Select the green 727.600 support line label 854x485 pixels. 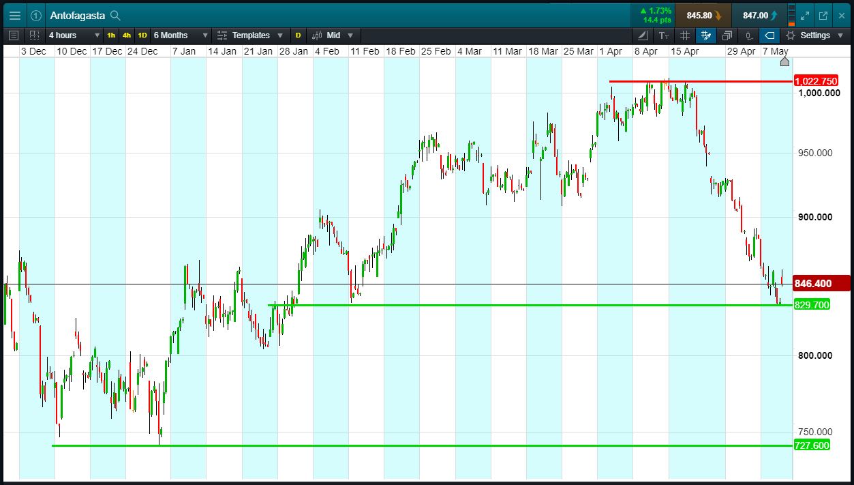[x=812, y=445]
